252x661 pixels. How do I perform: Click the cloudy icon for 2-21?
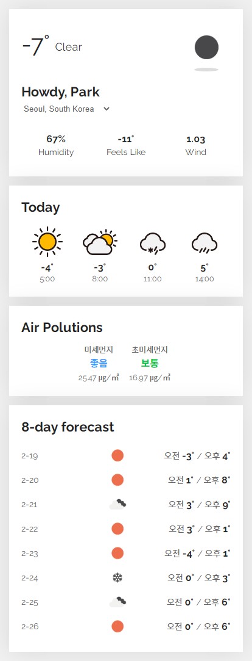click(117, 504)
